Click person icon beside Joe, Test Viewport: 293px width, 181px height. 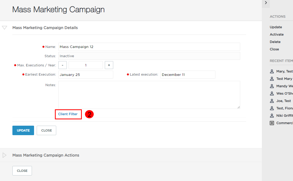pos(272,101)
